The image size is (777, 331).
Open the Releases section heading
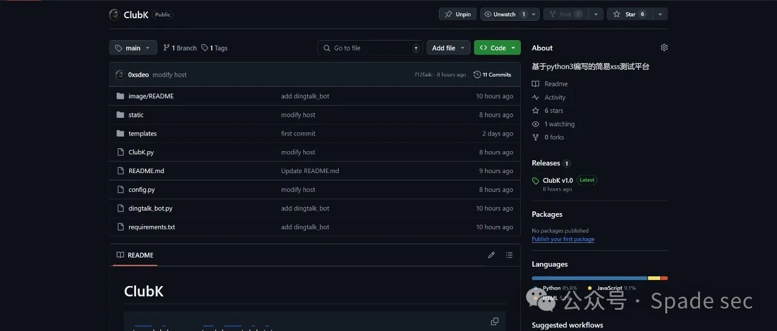(x=546, y=163)
